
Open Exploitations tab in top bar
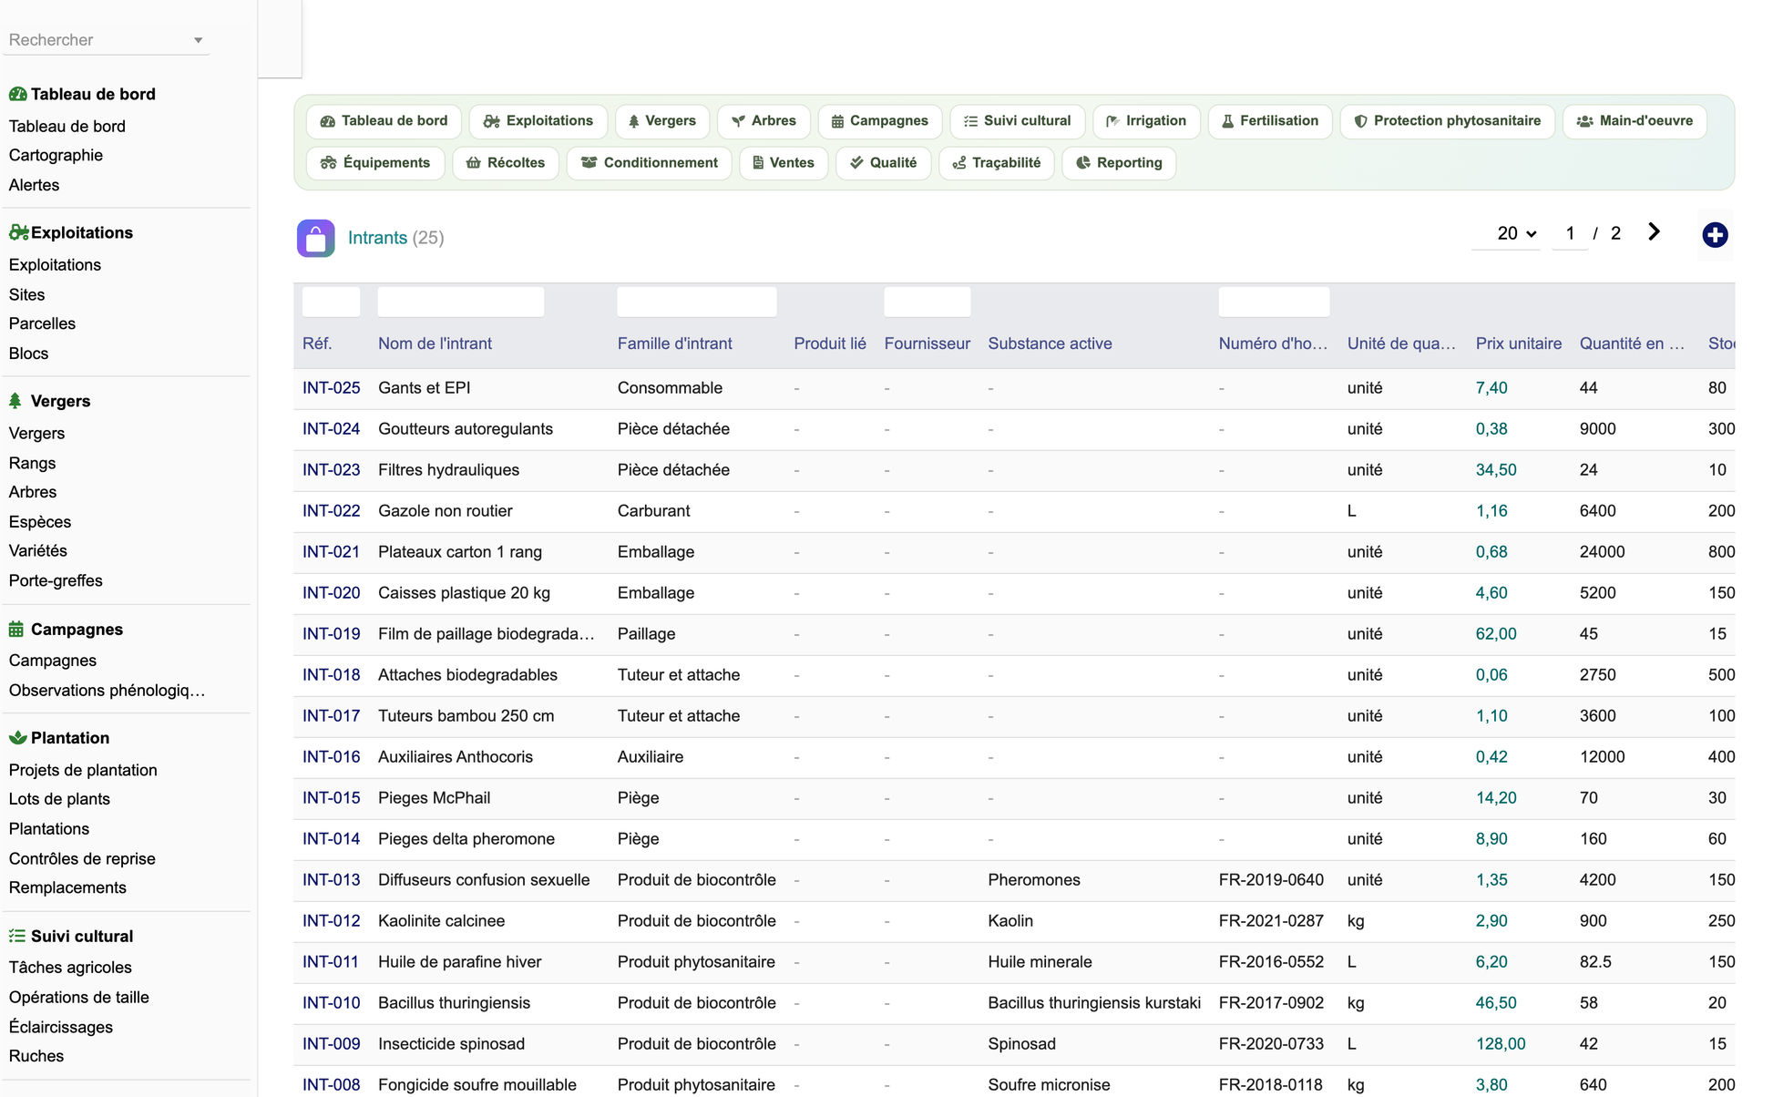click(x=538, y=121)
